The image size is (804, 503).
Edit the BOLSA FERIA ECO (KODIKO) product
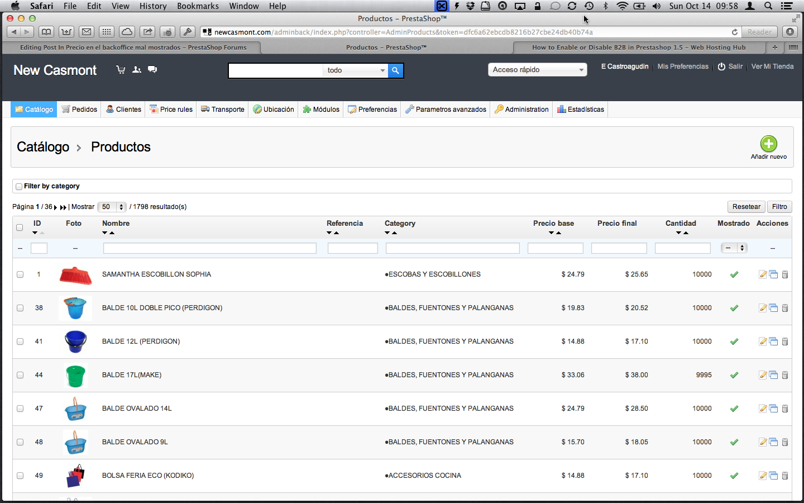point(763,476)
